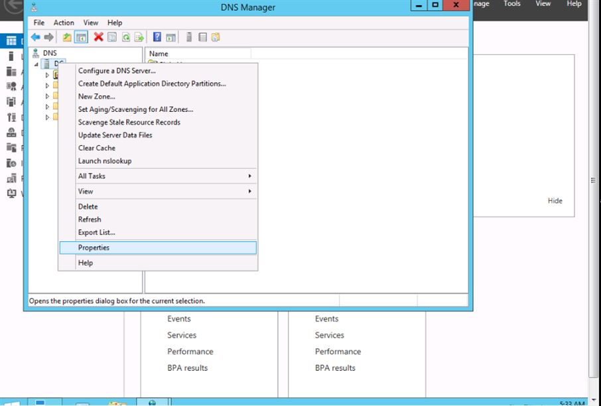Screen dimensions: 601x406
Task: Click the green Refresh toolbar icon
Action: tap(126, 37)
